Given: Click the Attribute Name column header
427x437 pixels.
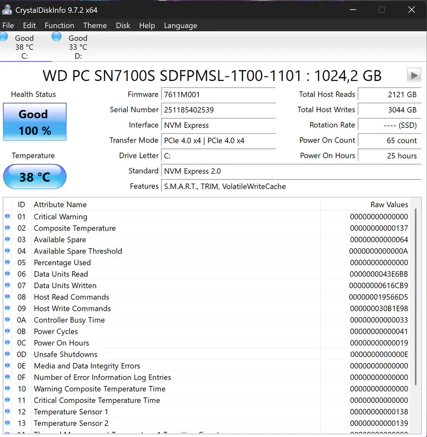Looking at the screenshot, I should pos(60,205).
